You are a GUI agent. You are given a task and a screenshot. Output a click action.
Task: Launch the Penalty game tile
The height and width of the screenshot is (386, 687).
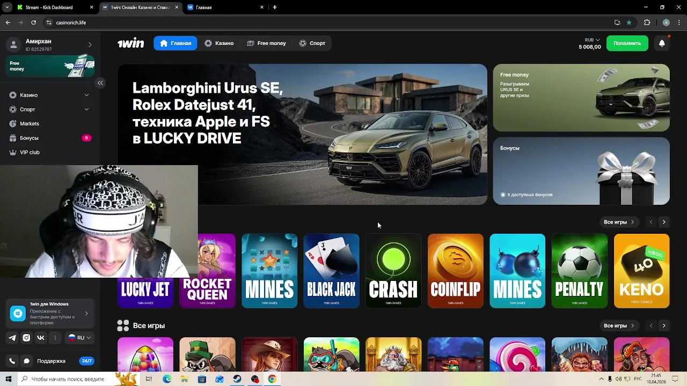click(x=580, y=271)
